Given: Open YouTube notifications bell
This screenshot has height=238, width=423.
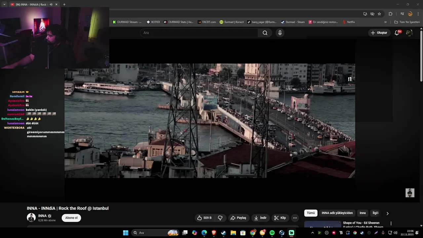Looking at the screenshot, I should click(397, 33).
